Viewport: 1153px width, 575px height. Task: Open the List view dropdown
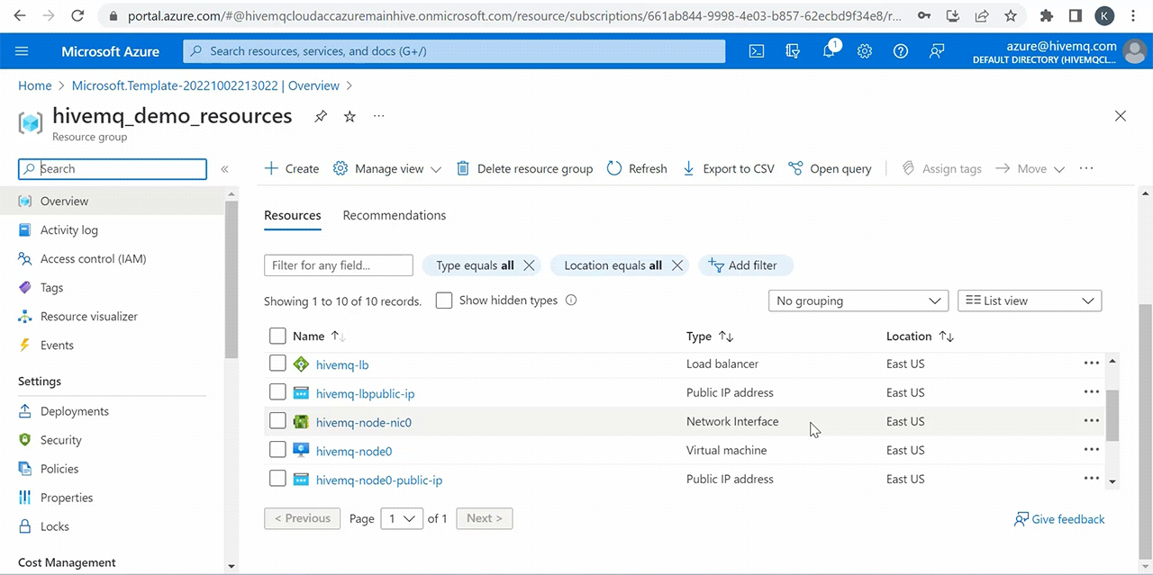pyautogui.click(x=1030, y=301)
